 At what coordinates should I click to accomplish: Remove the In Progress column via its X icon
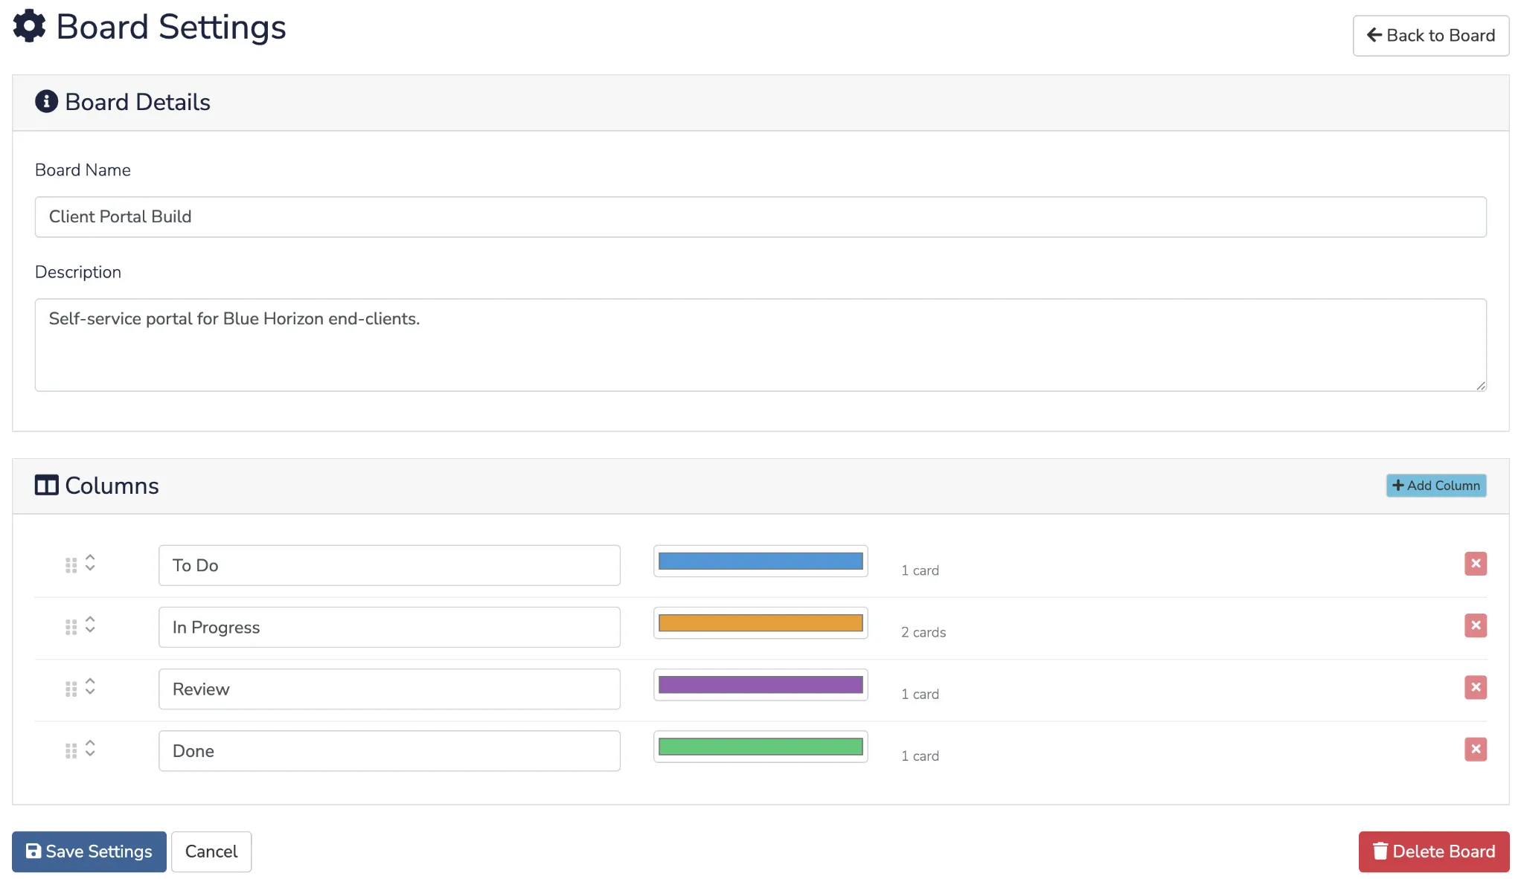(x=1476, y=625)
